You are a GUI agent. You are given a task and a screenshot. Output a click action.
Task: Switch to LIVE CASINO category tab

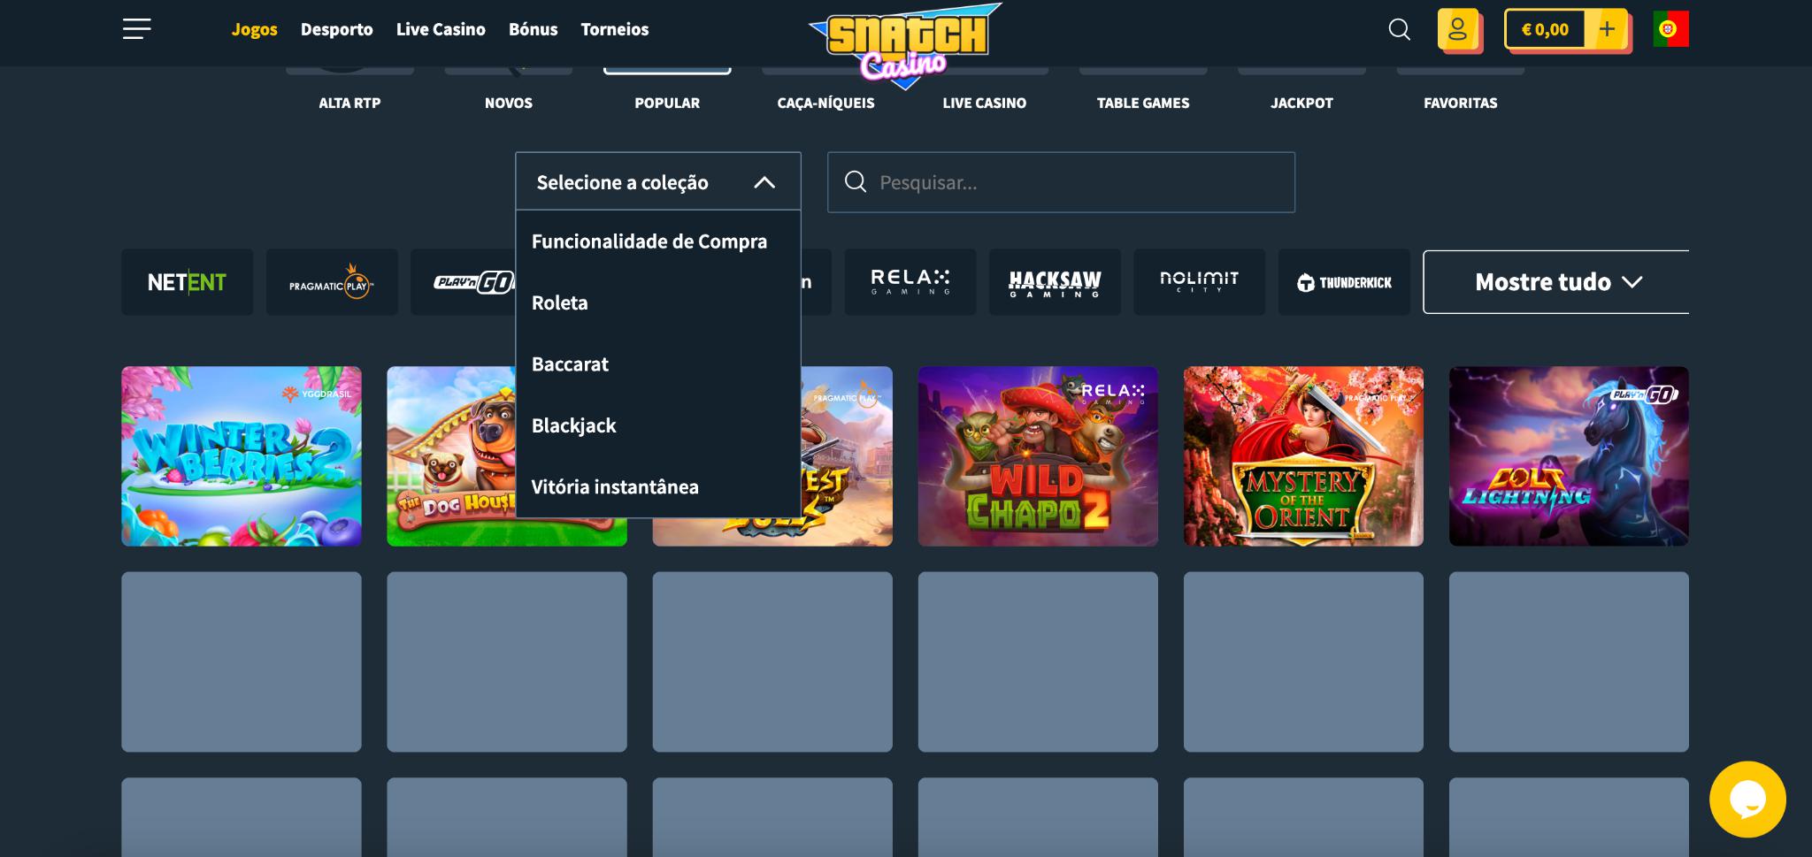coord(985,103)
